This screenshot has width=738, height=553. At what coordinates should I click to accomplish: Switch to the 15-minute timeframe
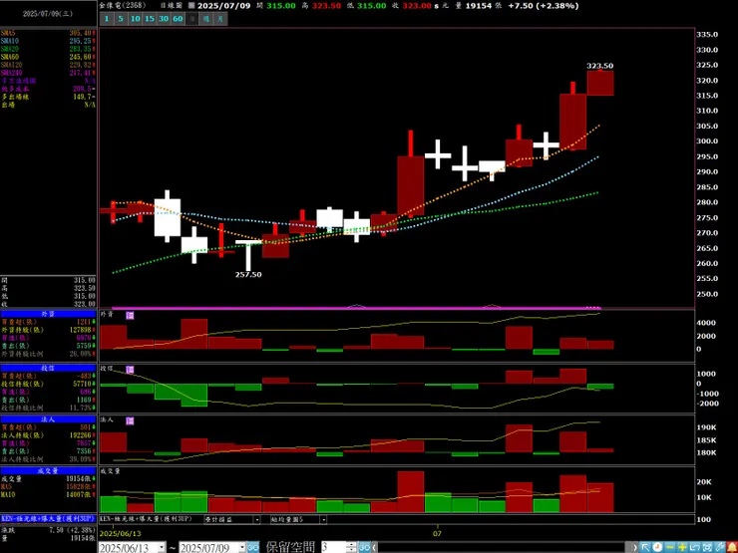coord(150,19)
